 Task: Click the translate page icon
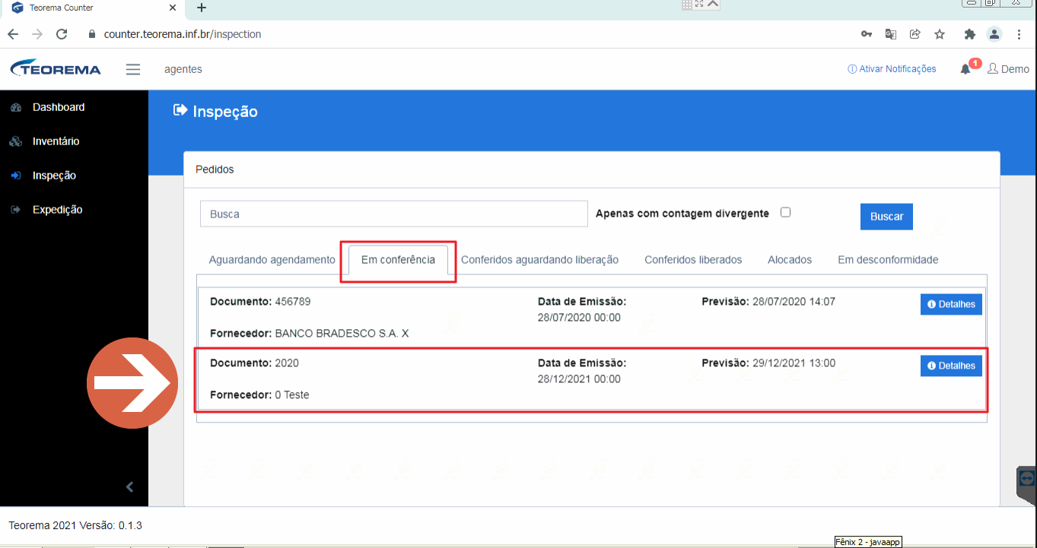point(890,34)
